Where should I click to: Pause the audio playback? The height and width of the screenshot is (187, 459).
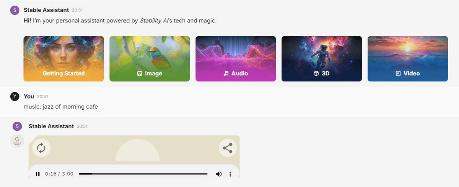tap(37, 174)
